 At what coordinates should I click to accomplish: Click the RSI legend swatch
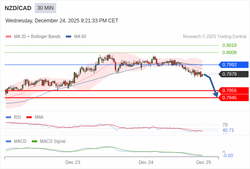(8, 117)
